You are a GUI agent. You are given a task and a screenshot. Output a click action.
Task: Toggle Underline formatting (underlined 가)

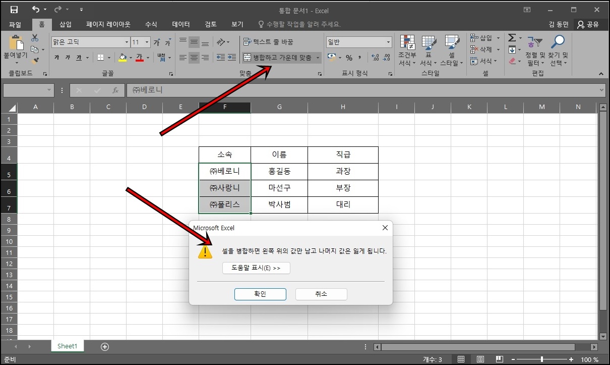click(x=79, y=58)
